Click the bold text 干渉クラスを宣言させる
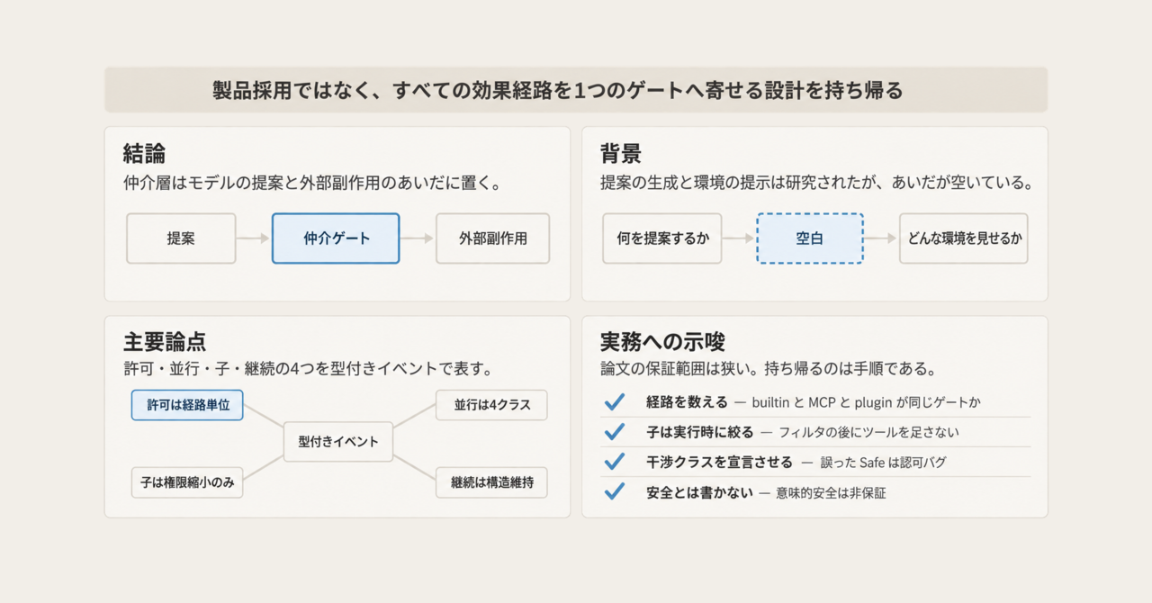This screenshot has height=603, width=1152. 719,462
